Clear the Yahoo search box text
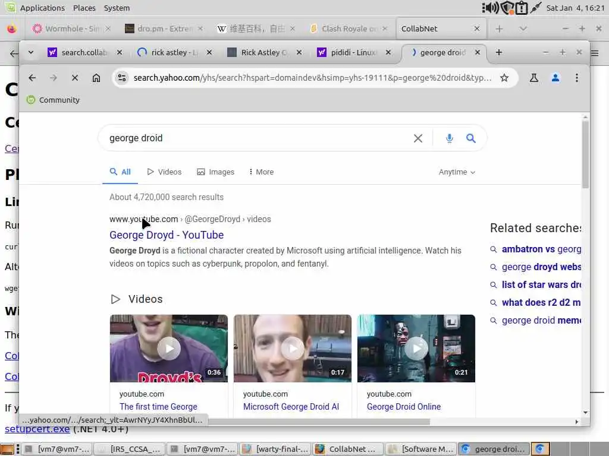The image size is (609, 456). 418,138
